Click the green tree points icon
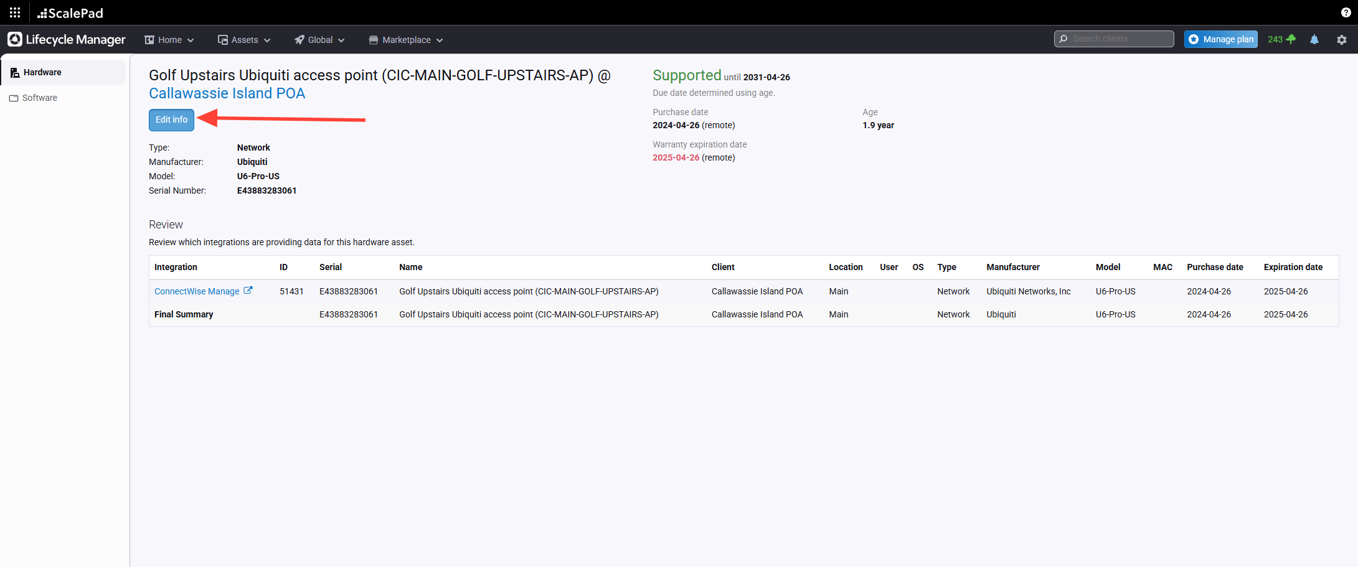 [1291, 39]
